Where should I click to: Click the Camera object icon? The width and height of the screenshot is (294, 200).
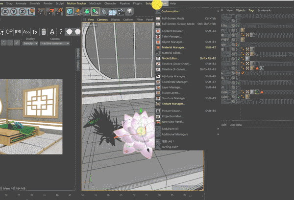pos(121,12)
